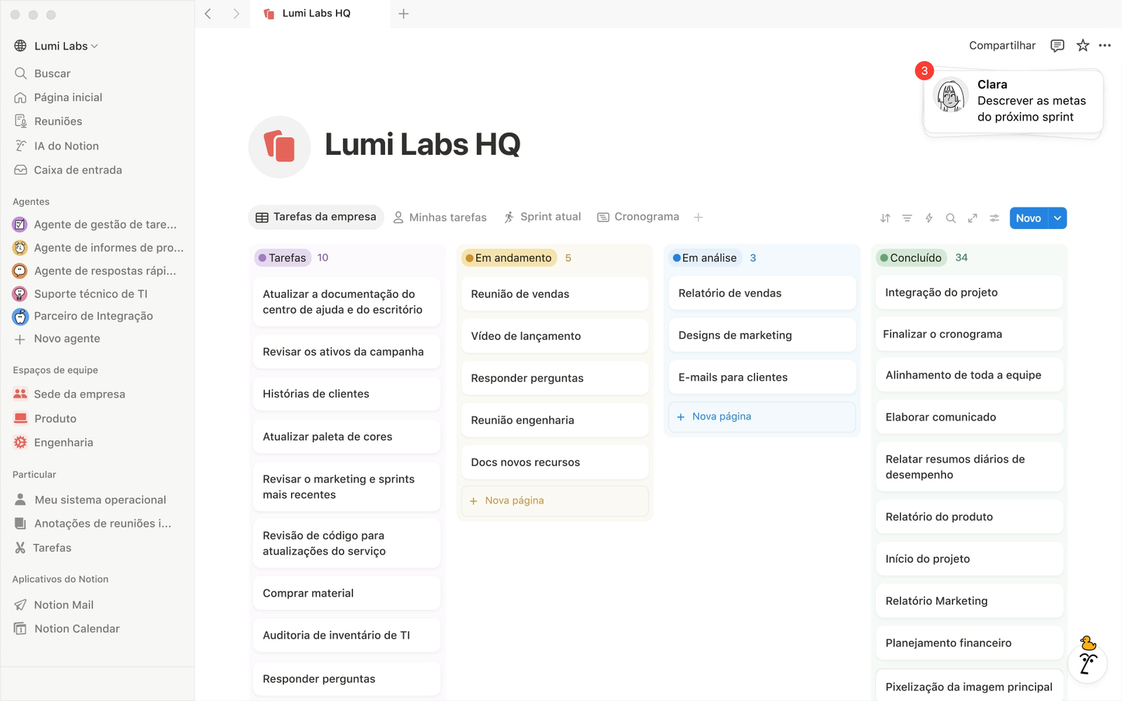Open the Designs de marketing card

pyautogui.click(x=762, y=335)
